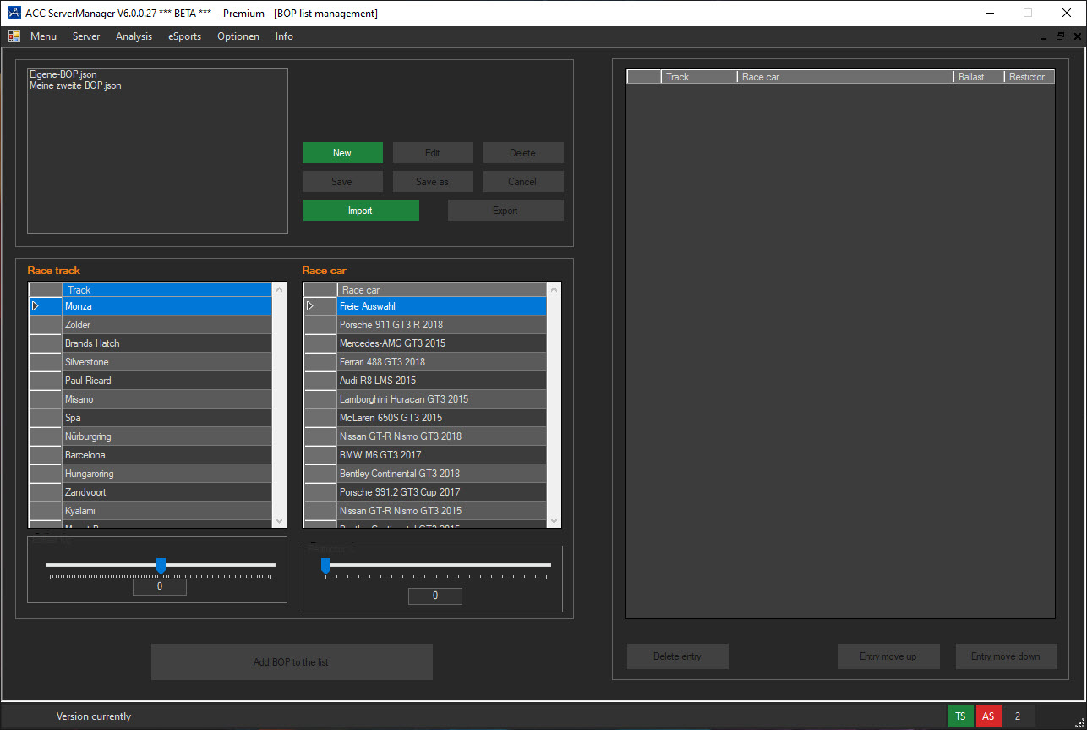This screenshot has height=730, width=1087.
Task: Minimize the BOP list child window
Action: click(1044, 36)
